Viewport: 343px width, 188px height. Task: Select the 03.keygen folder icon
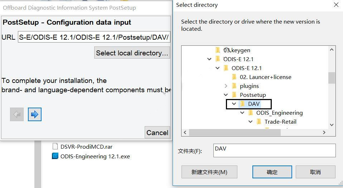pyautogui.click(x=218, y=50)
